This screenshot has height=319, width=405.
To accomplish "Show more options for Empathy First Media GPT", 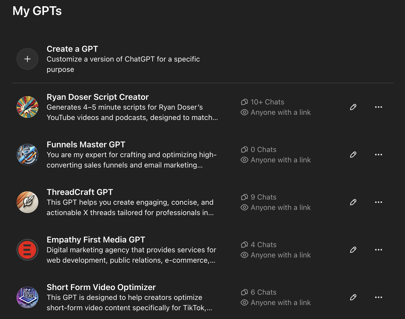I will (379, 250).
